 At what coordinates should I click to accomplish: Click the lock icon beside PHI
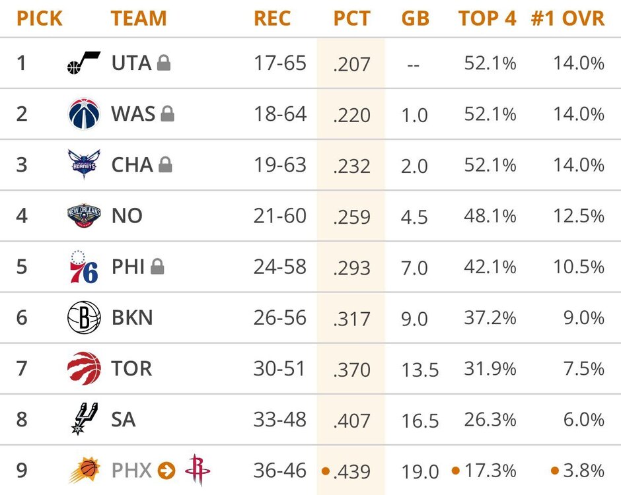pos(157,267)
